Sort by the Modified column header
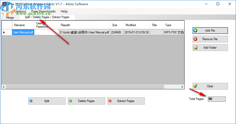Screen dimensions: 236x124 (x=137, y=25)
